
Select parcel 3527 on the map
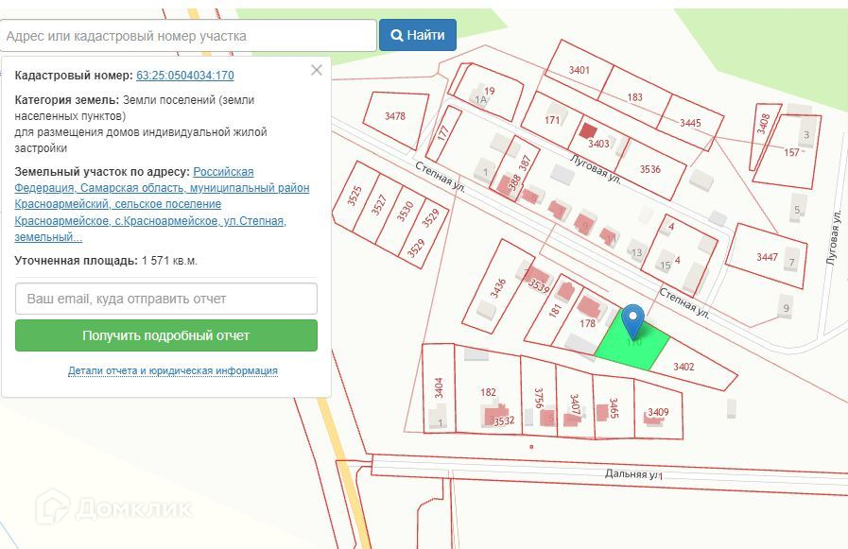(x=378, y=205)
